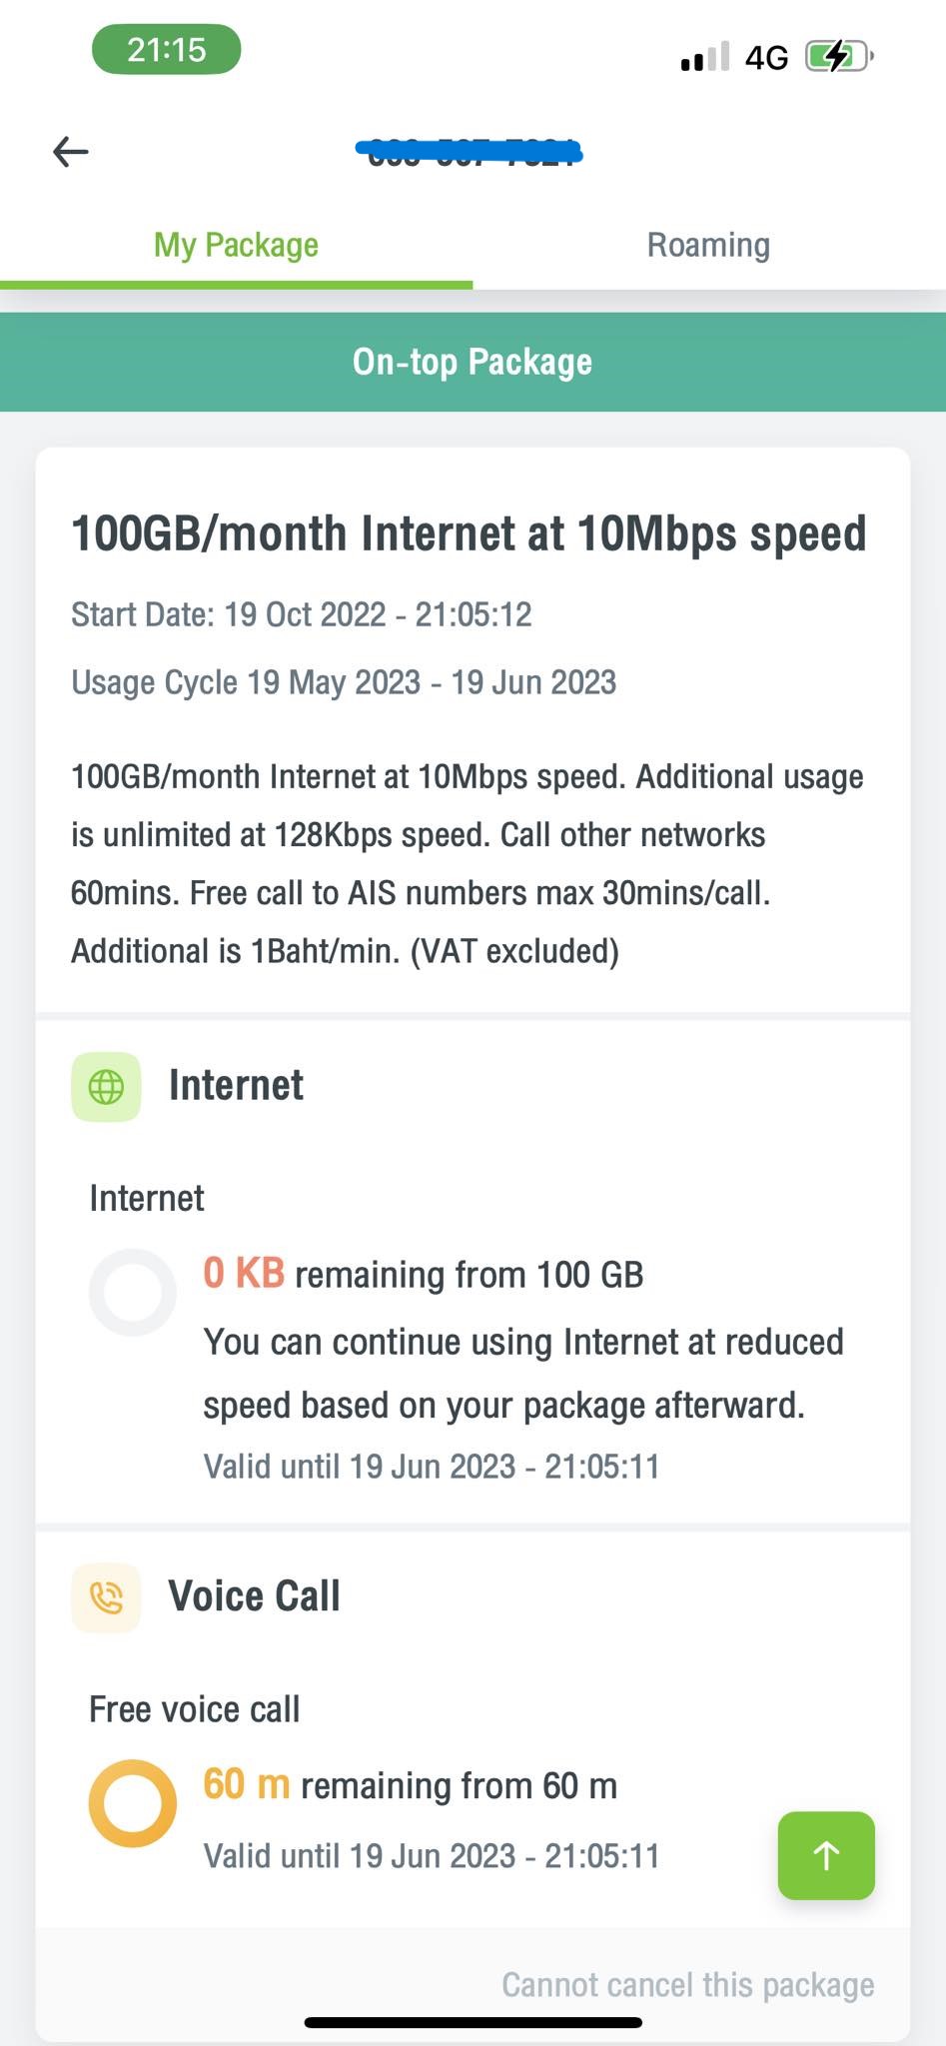Tap the Usage Cycle date line
This screenshot has height=2046, width=946.
tap(344, 682)
